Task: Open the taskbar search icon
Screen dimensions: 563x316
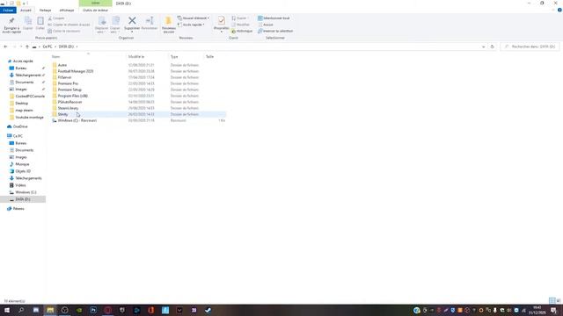Action: click(21, 310)
